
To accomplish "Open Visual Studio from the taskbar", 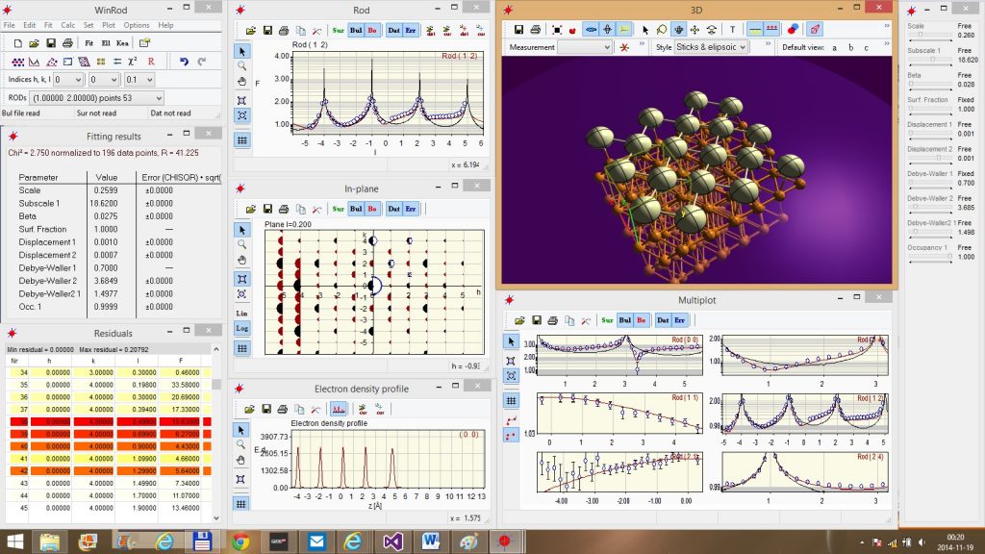I will [x=392, y=541].
